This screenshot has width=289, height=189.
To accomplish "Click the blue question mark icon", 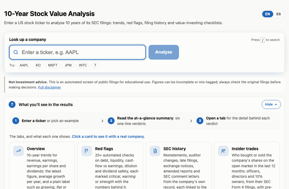I will [12, 105].
